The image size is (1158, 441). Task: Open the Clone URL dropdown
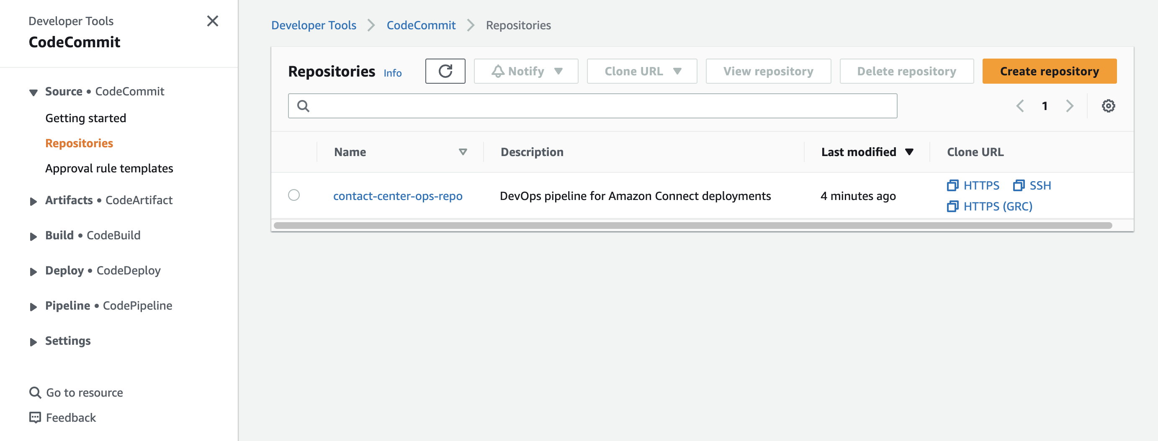(642, 71)
